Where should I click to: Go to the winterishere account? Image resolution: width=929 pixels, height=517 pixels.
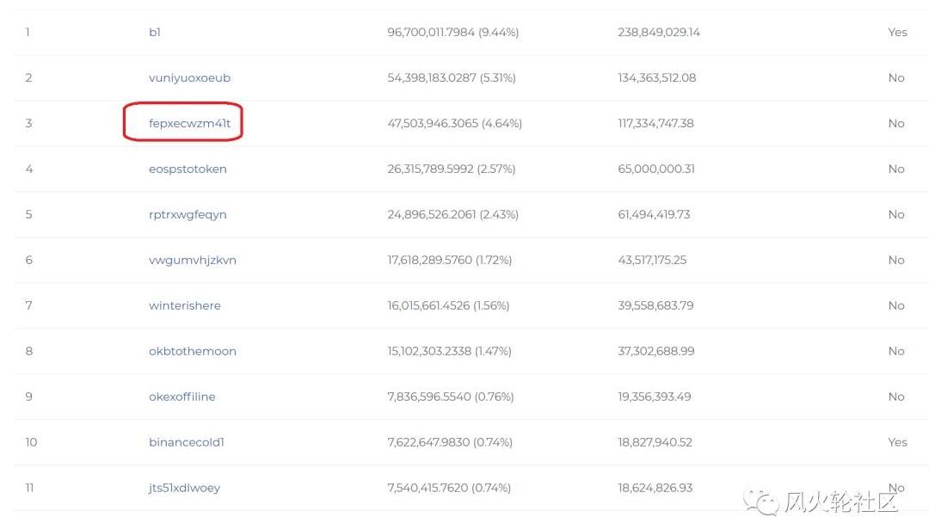pos(184,306)
